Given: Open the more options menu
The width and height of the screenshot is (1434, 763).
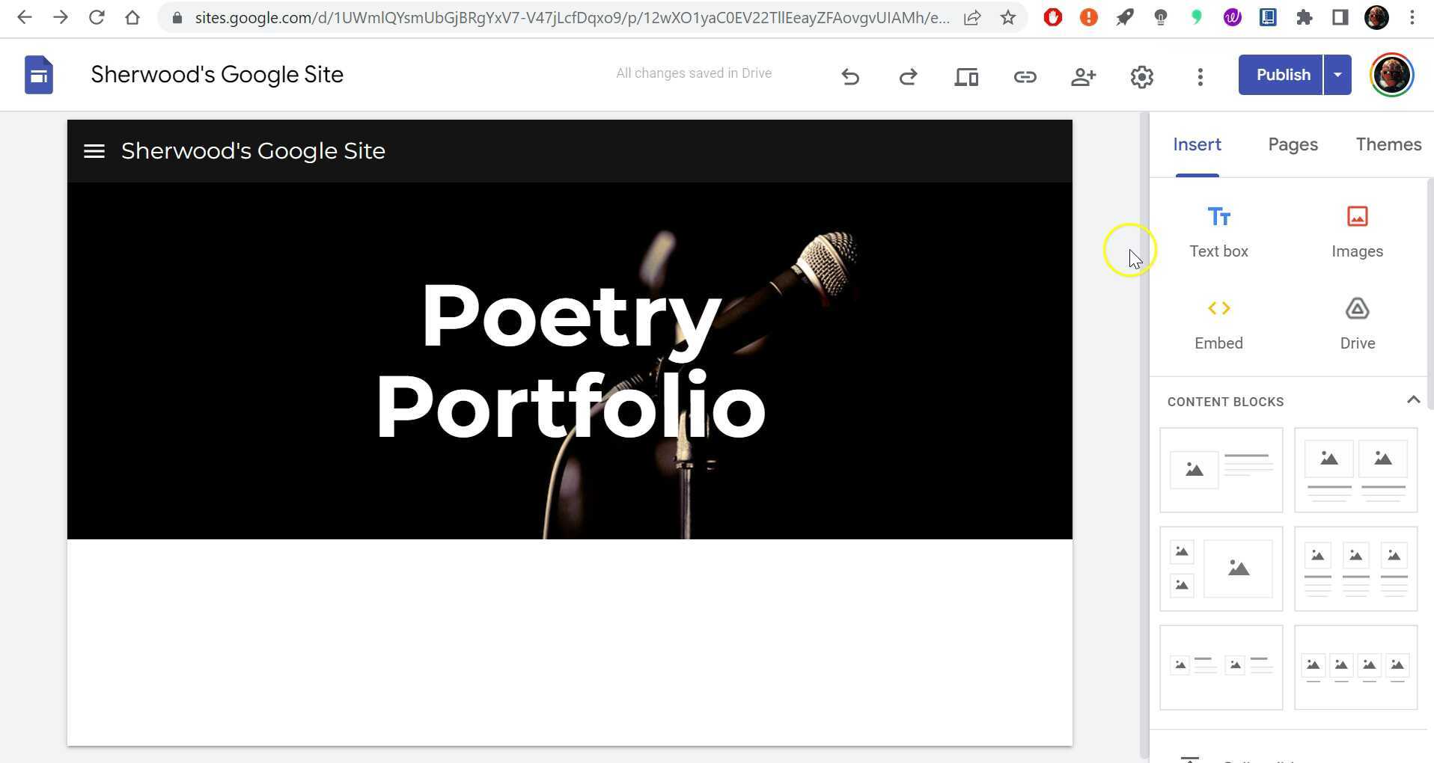Looking at the screenshot, I should click(x=1200, y=76).
